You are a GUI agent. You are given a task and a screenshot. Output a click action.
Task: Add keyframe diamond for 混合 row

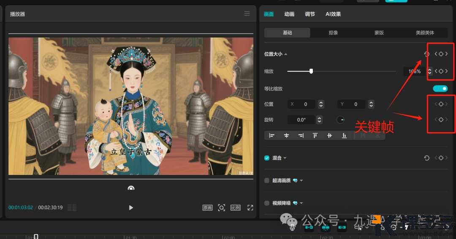441,158
